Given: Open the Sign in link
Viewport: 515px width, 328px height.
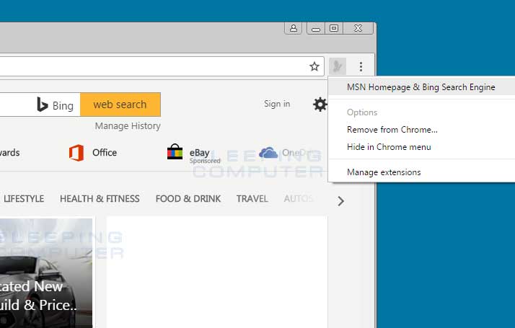Looking at the screenshot, I should (277, 104).
